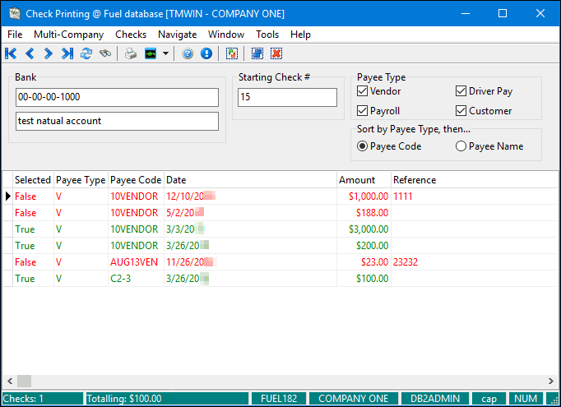Click the red X toolbar icon
Viewport: 561px width, 407px height.
[x=276, y=53]
